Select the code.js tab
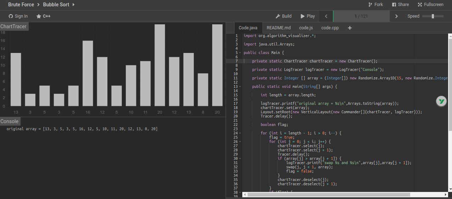452x199 pixels. (x=306, y=28)
